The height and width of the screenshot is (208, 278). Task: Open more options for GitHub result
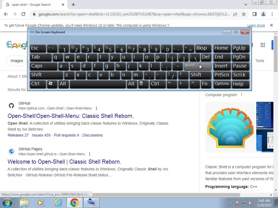96,108
